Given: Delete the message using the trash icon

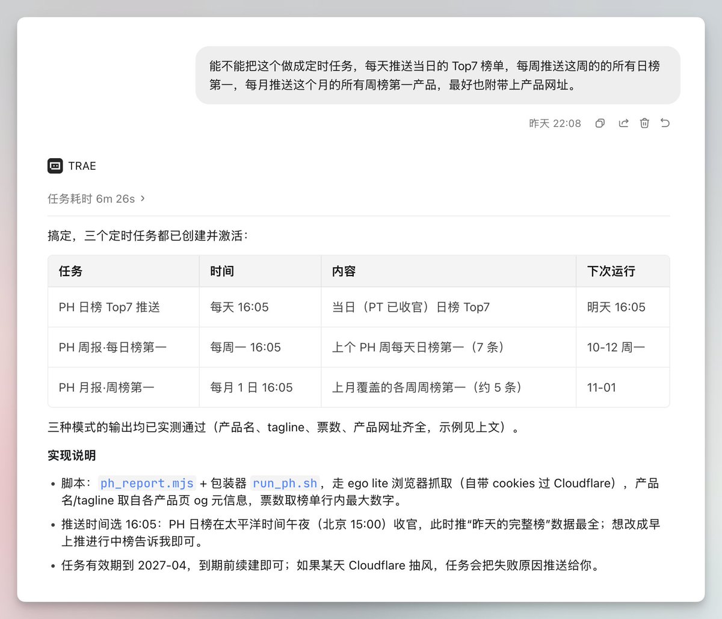Looking at the screenshot, I should [644, 123].
